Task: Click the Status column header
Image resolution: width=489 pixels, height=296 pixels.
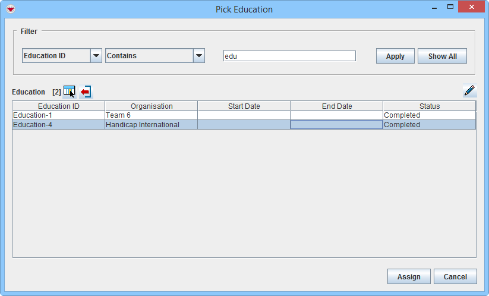Action: pos(429,106)
